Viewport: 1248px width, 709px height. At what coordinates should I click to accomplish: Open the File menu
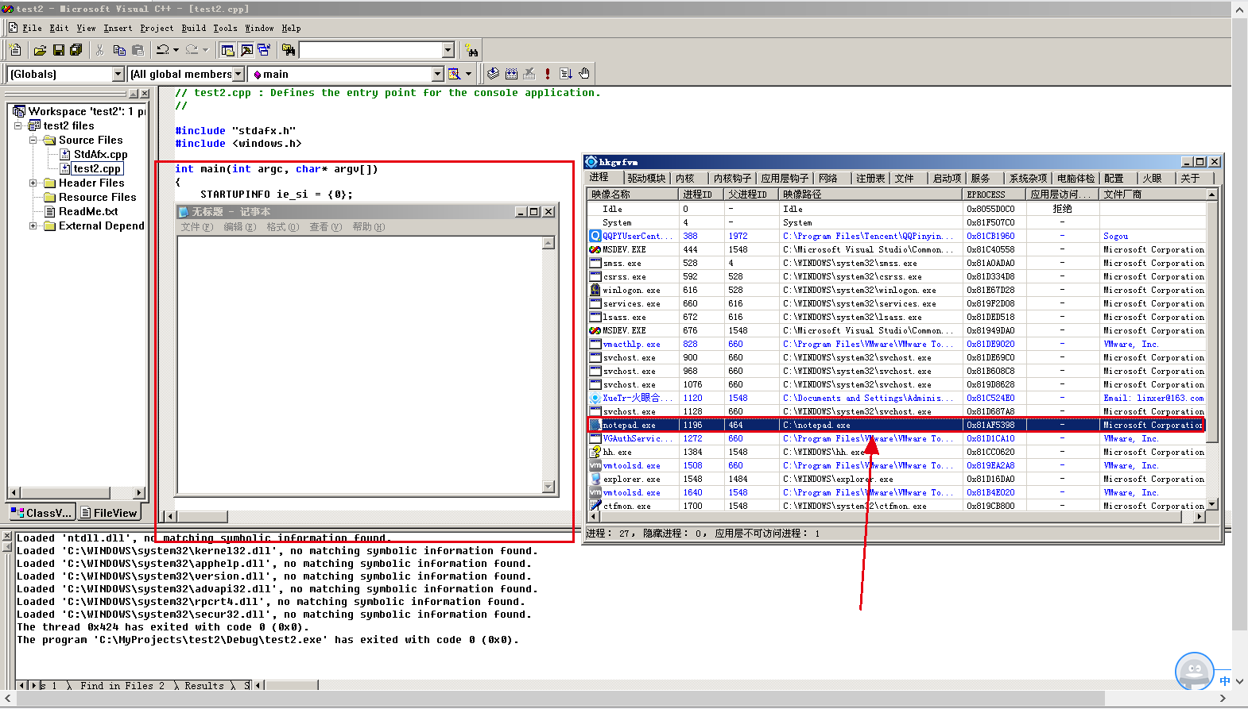pos(33,28)
